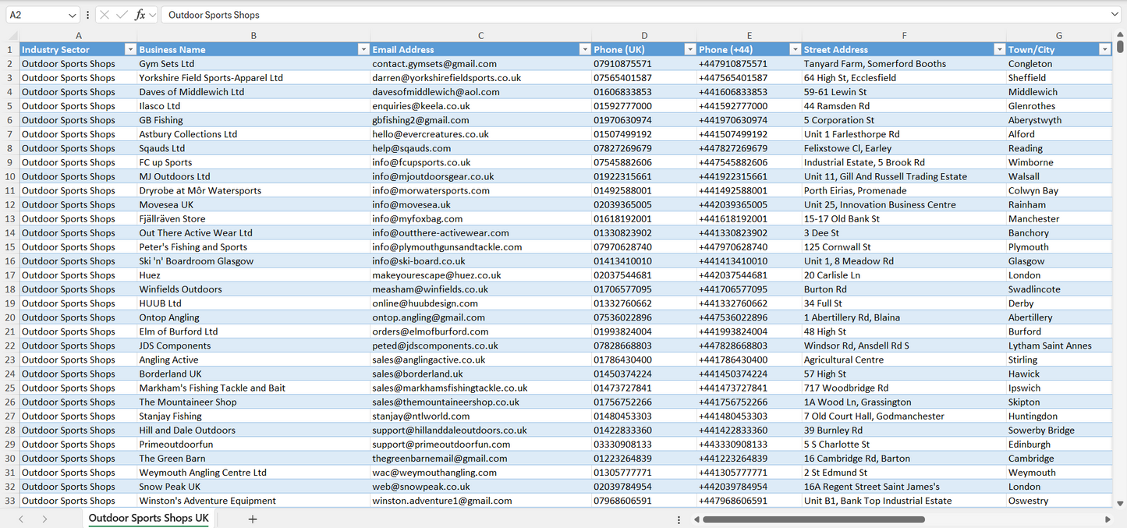Click email 'davesofmiddlewich@aol.com'
The image size is (1127, 528).
pos(480,92)
